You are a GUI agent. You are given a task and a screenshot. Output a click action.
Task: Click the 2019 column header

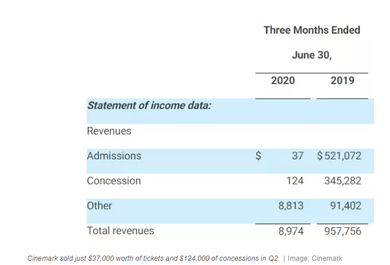342,80
